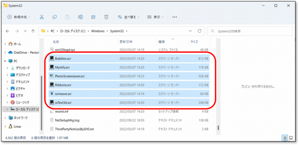
Task: Click the scrnsave.scr file icon
Action: [x=52, y=94]
